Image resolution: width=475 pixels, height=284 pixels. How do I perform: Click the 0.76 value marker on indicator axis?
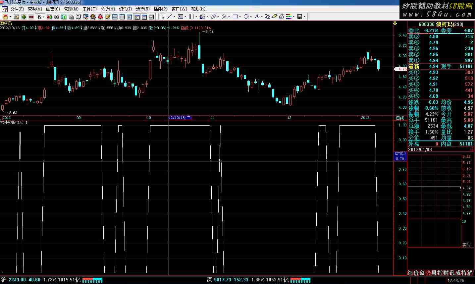click(x=400, y=158)
